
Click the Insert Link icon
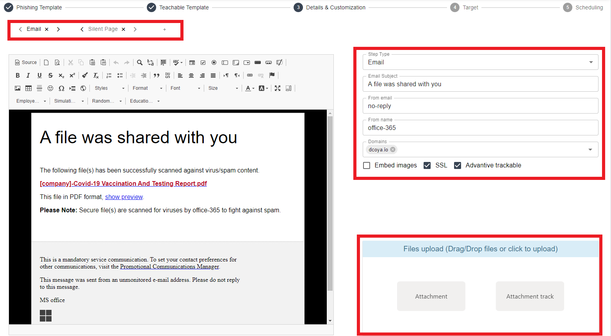[250, 75]
